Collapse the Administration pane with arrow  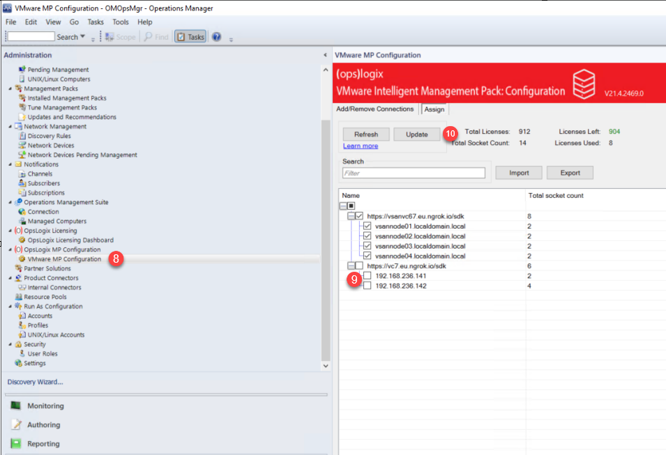pos(326,55)
